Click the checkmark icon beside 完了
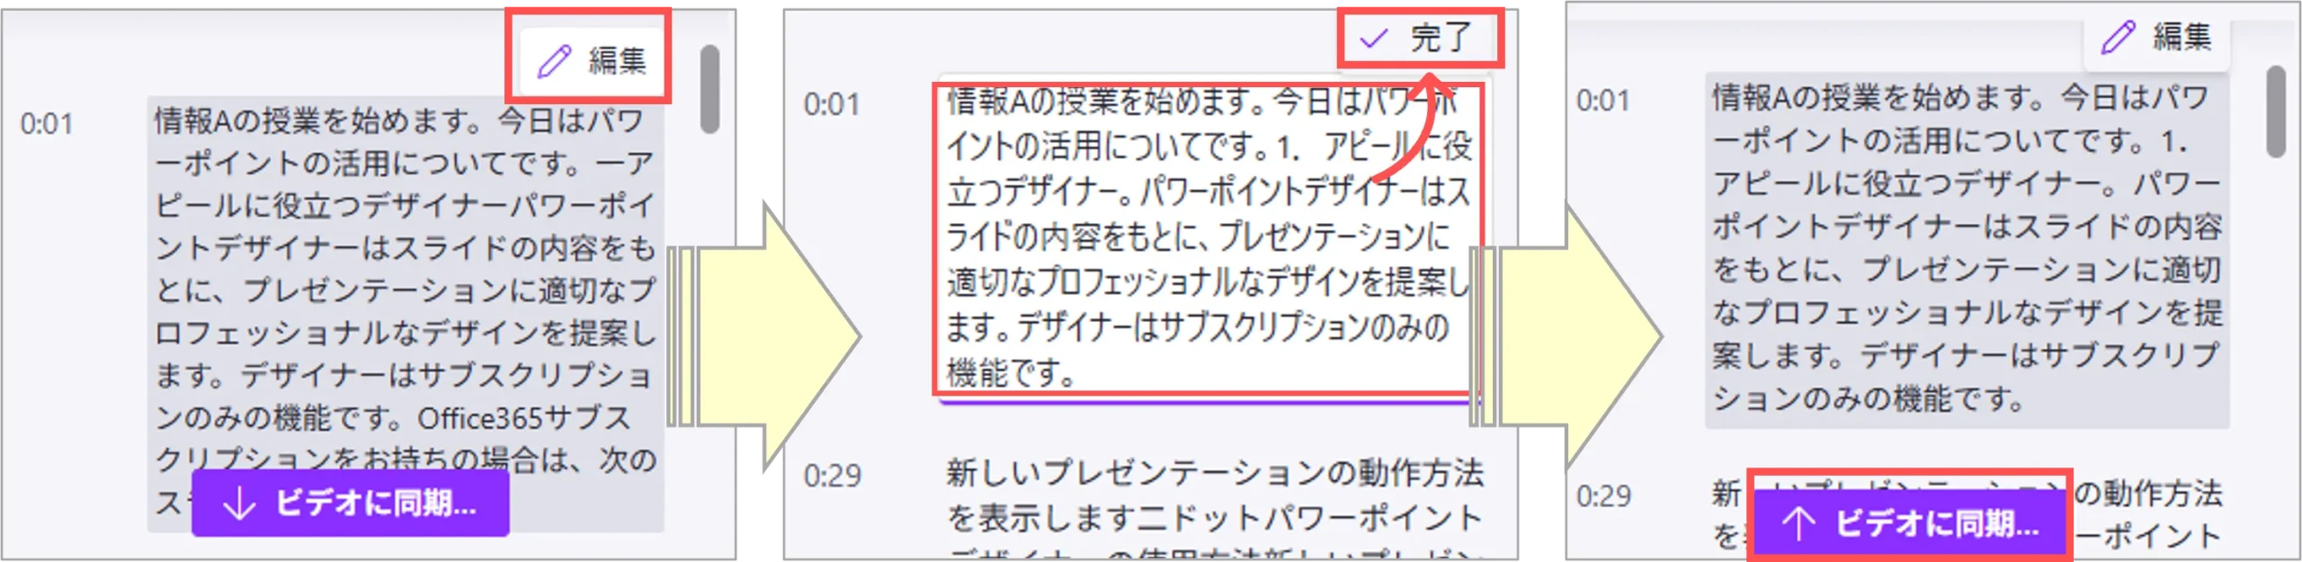Viewport: 2302px width, 562px height. click(x=1373, y=38)
